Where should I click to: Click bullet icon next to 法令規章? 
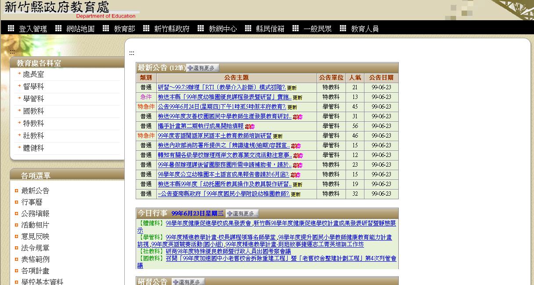16,248
